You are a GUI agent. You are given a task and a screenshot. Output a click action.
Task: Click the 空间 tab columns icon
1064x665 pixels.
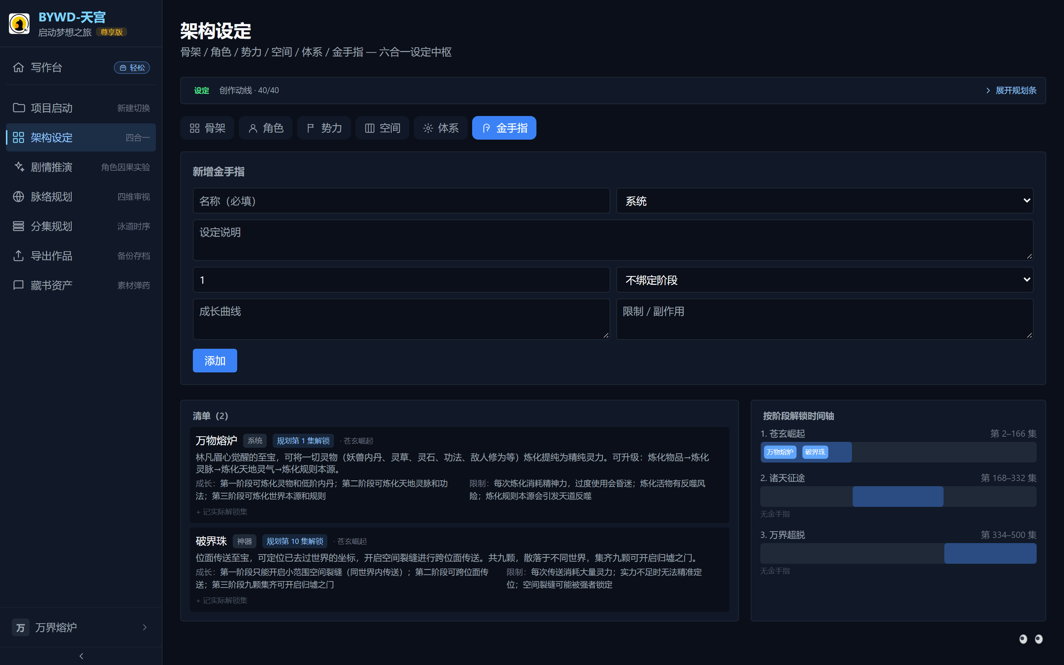[369, 128]
